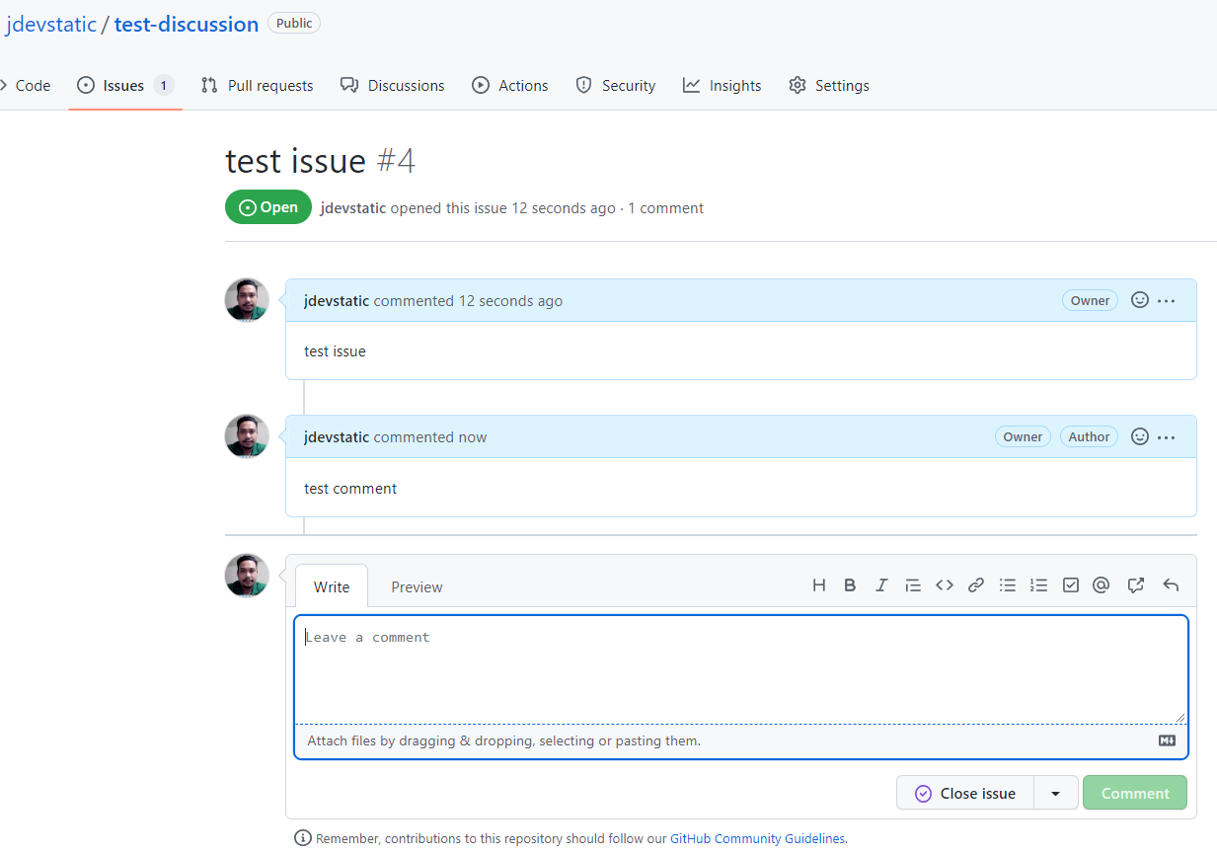Insert a quote block
Viewport: 1217px width, 855px height.
[913, 585]
